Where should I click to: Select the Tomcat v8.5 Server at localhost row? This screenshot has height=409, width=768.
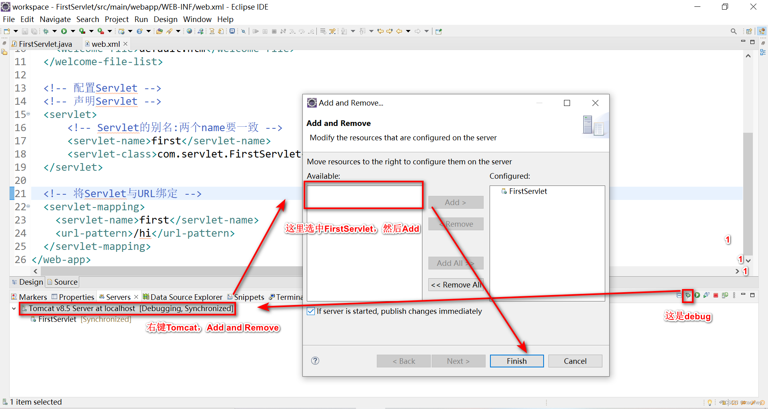click(x=127, y=309)
